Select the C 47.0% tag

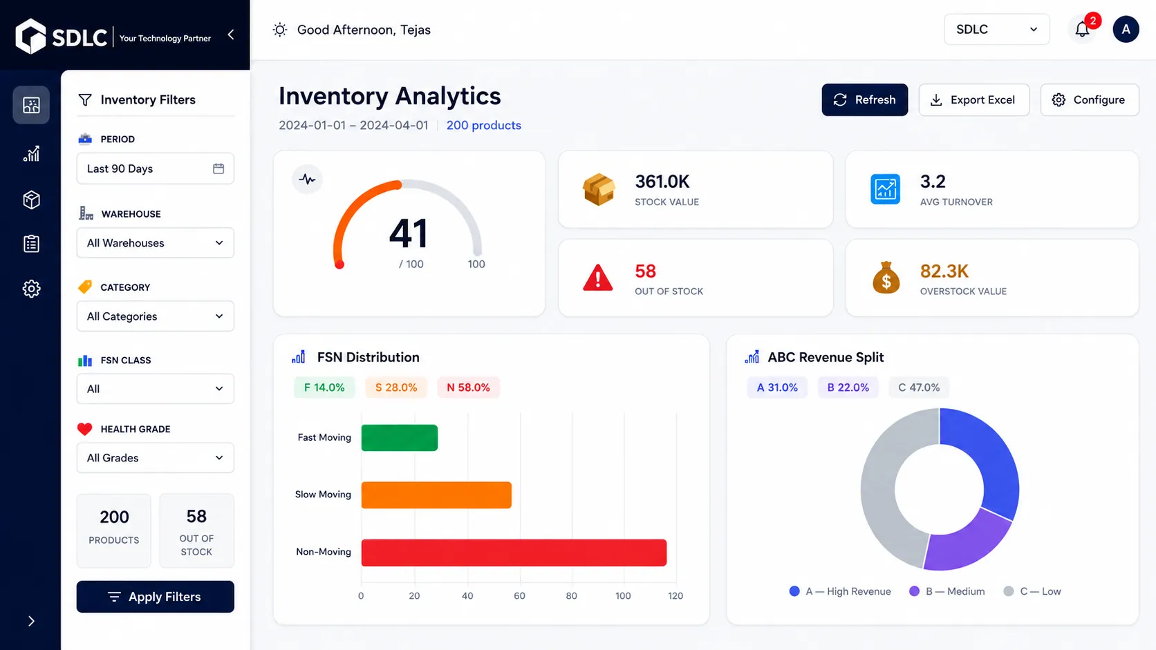pyautogui.click(x=919, y=388)
